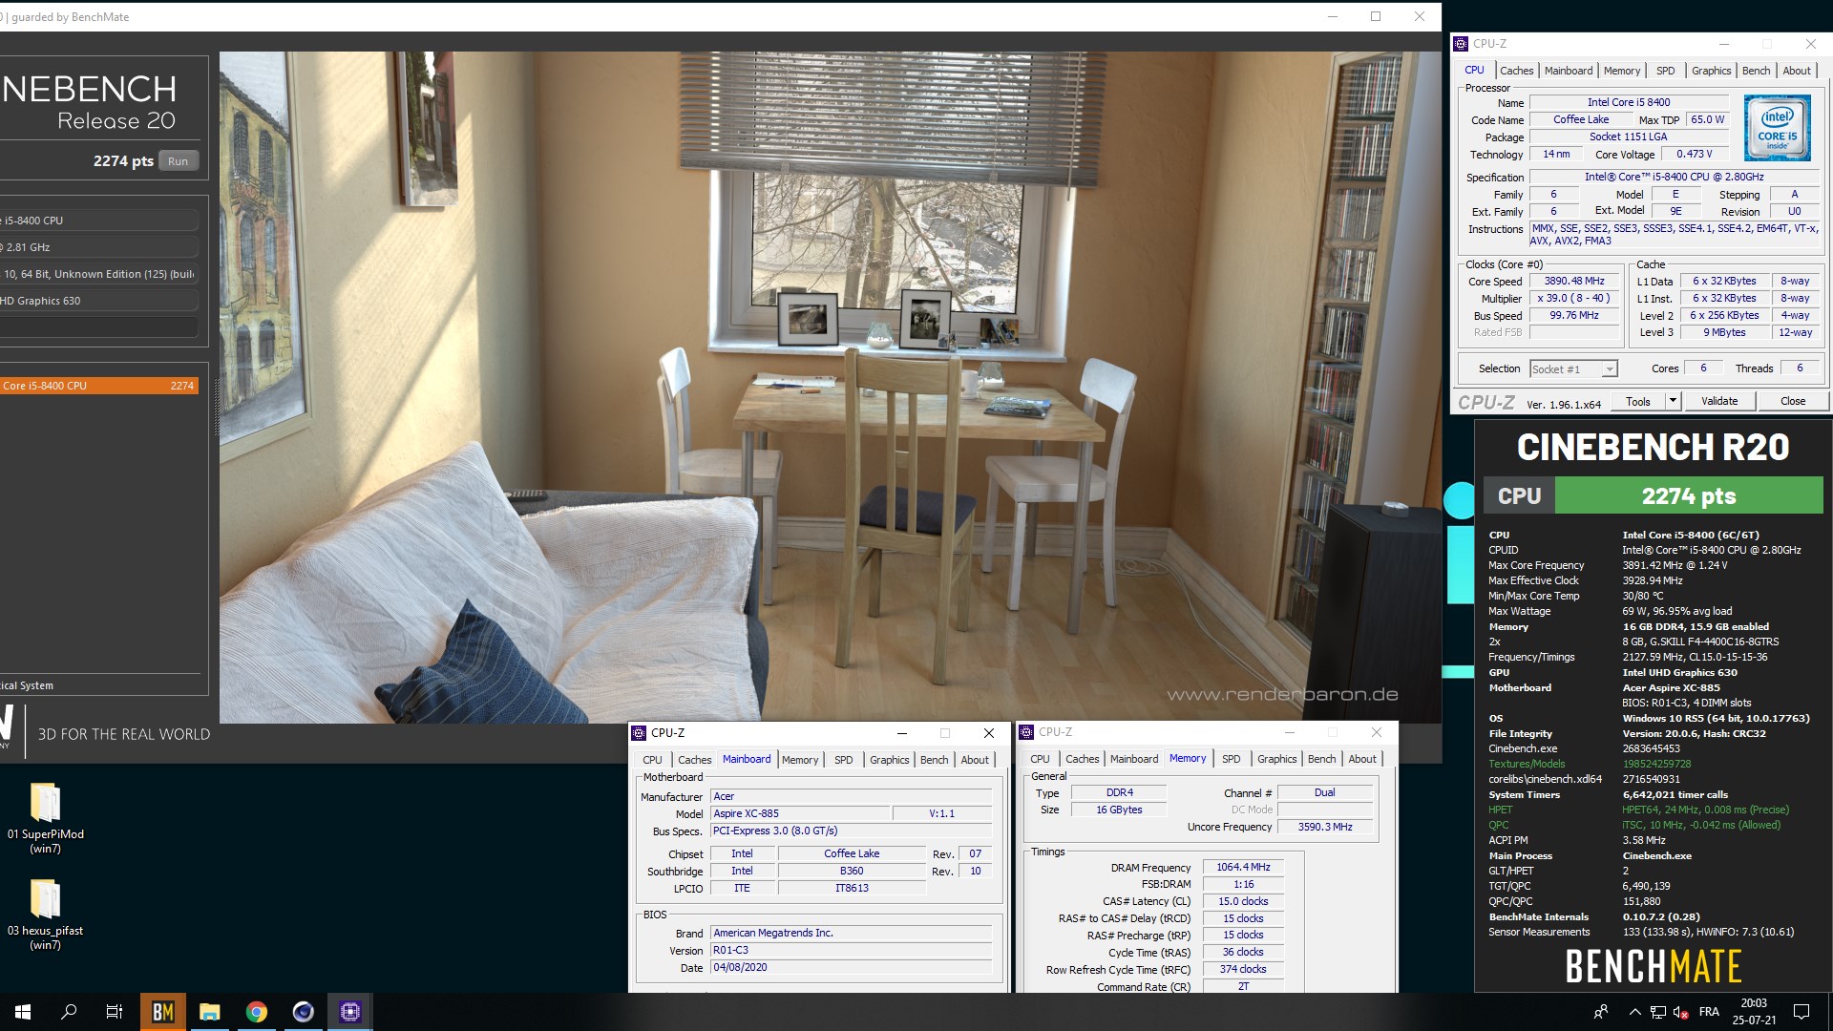
Task: Click the 'HD Graphics 630' info row
Action: pos(99,301)
